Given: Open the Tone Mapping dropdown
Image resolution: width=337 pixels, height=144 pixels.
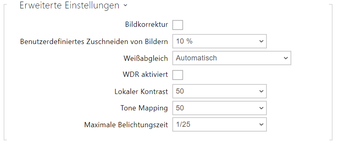Looking at the screenshot, I should pos(220,108).
